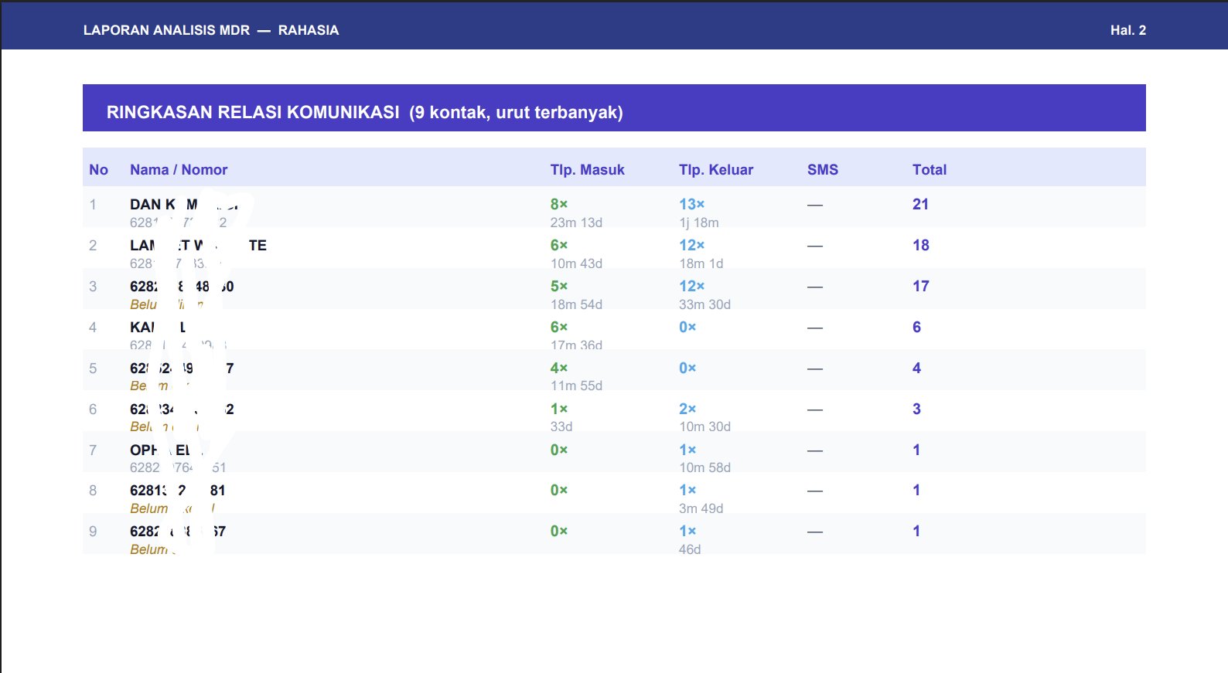Click the 5× incoming calls value
Image resolution: width=1228 pixels, height=673 pixels.
coord(558,287)
